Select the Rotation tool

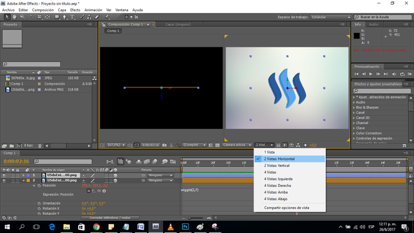[32, 17]
